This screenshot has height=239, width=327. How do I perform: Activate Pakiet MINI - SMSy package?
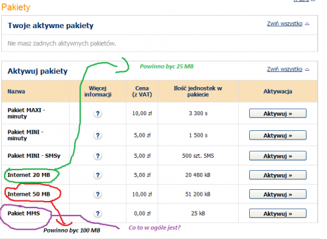coord(278,156)
